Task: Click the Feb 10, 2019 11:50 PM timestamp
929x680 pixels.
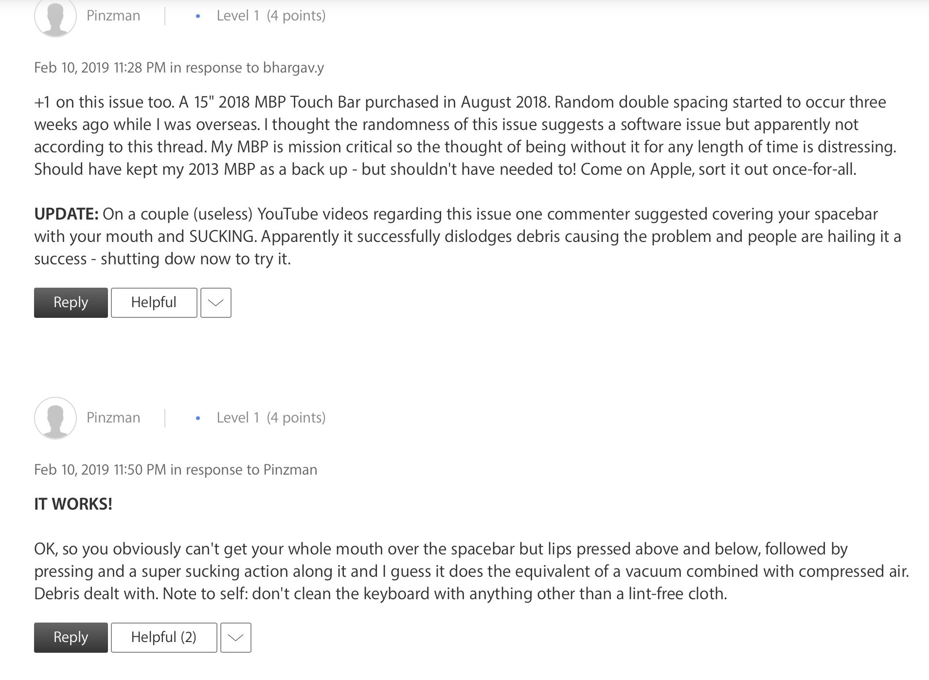Action: click(100, 470)
